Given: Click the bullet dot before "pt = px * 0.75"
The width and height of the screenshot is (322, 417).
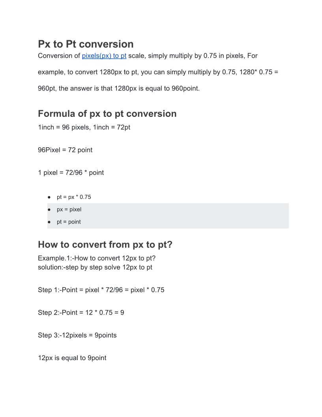Looking at the screenshot, I should pos(49,197).
